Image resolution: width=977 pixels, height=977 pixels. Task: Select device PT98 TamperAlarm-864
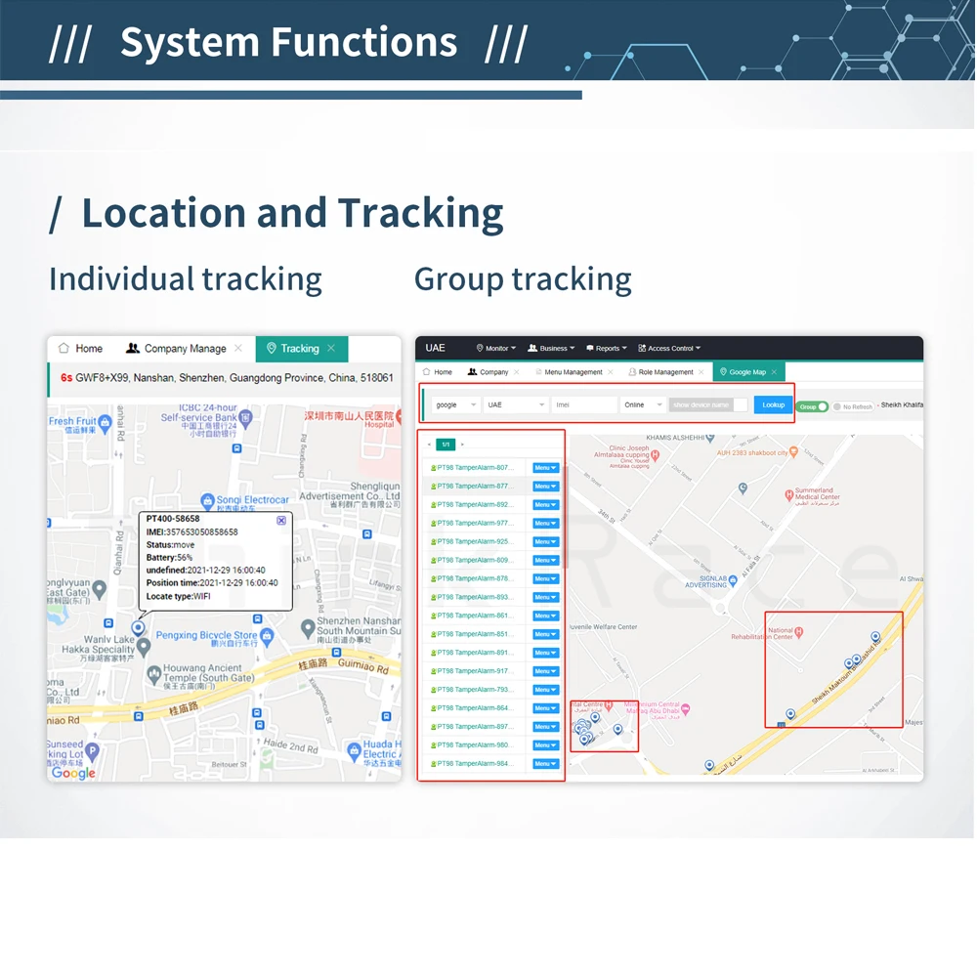475,708
